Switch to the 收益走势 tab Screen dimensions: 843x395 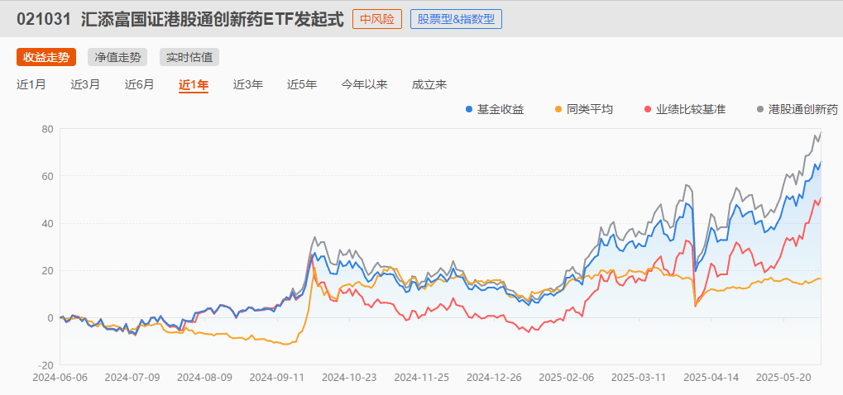pyautogui.click(x=46, y=57)
